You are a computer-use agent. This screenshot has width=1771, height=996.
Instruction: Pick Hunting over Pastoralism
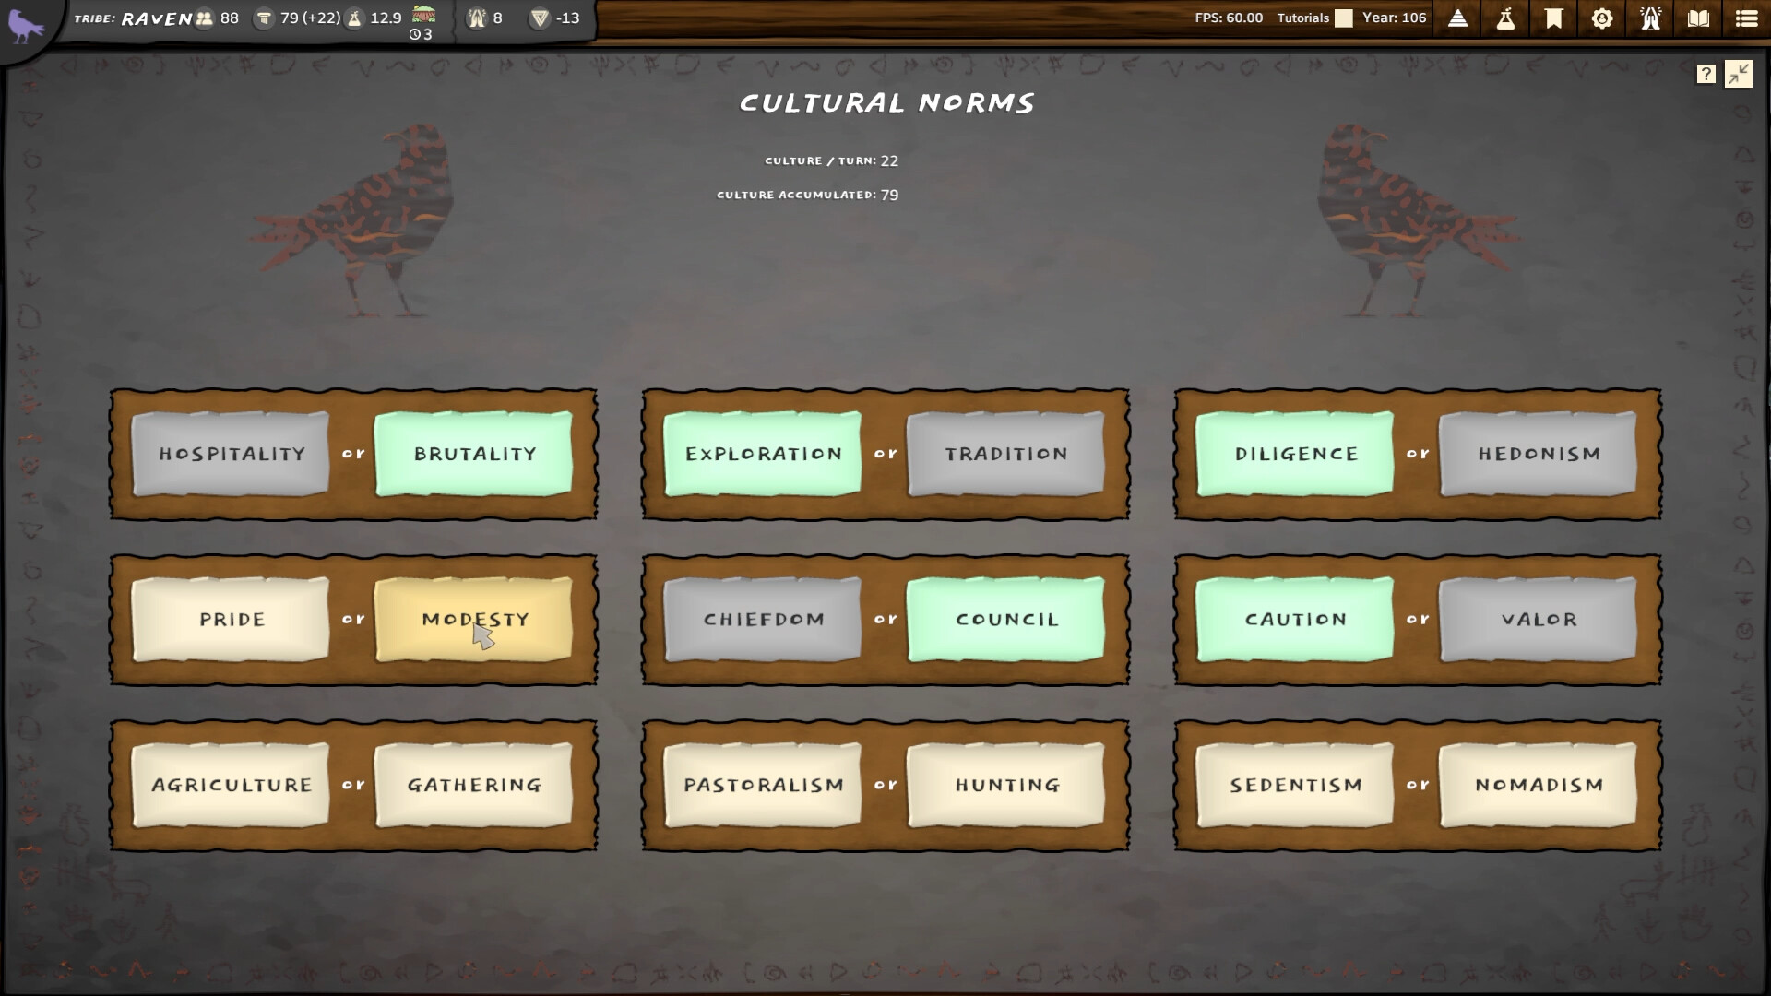coord(1005,786)
